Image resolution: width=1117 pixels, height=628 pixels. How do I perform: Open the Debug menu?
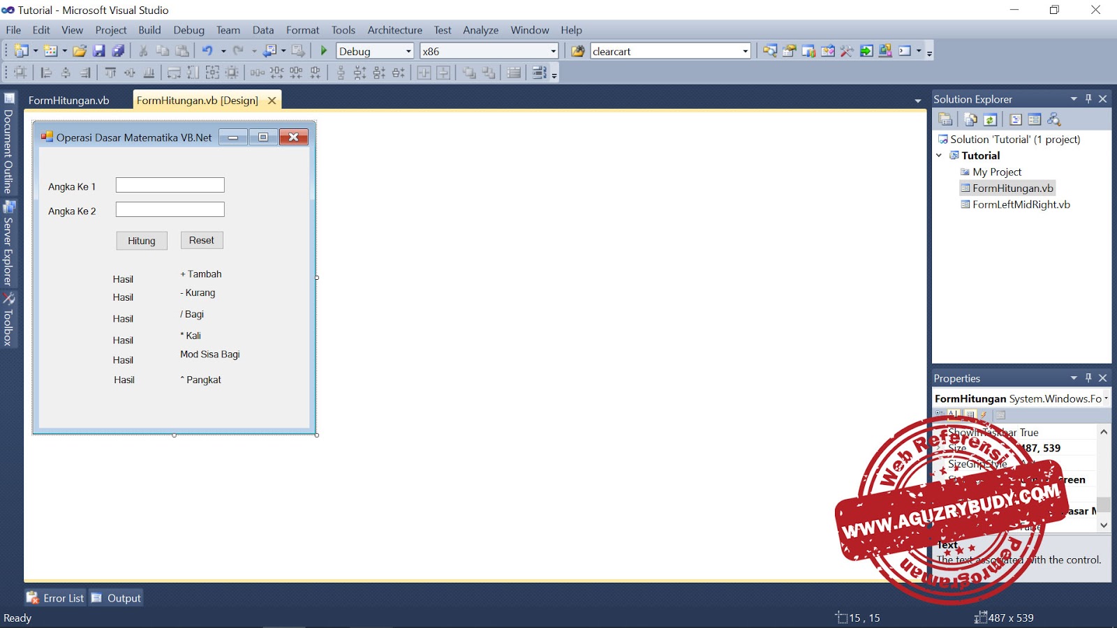click(x=189, y=30)
